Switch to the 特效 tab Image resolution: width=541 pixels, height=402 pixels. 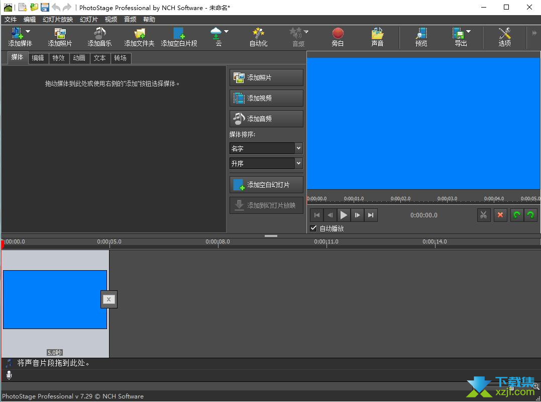click(x=59, y=58)
